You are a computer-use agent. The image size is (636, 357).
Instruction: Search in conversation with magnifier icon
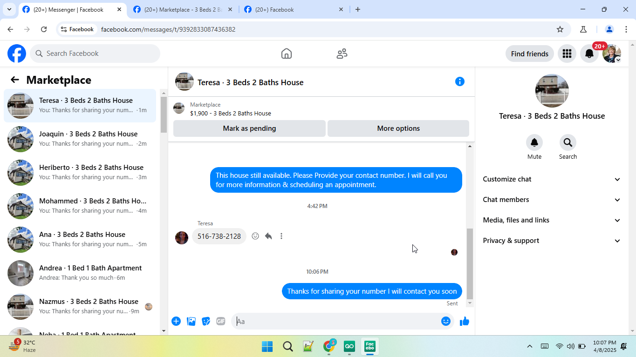tap(568, 142)
